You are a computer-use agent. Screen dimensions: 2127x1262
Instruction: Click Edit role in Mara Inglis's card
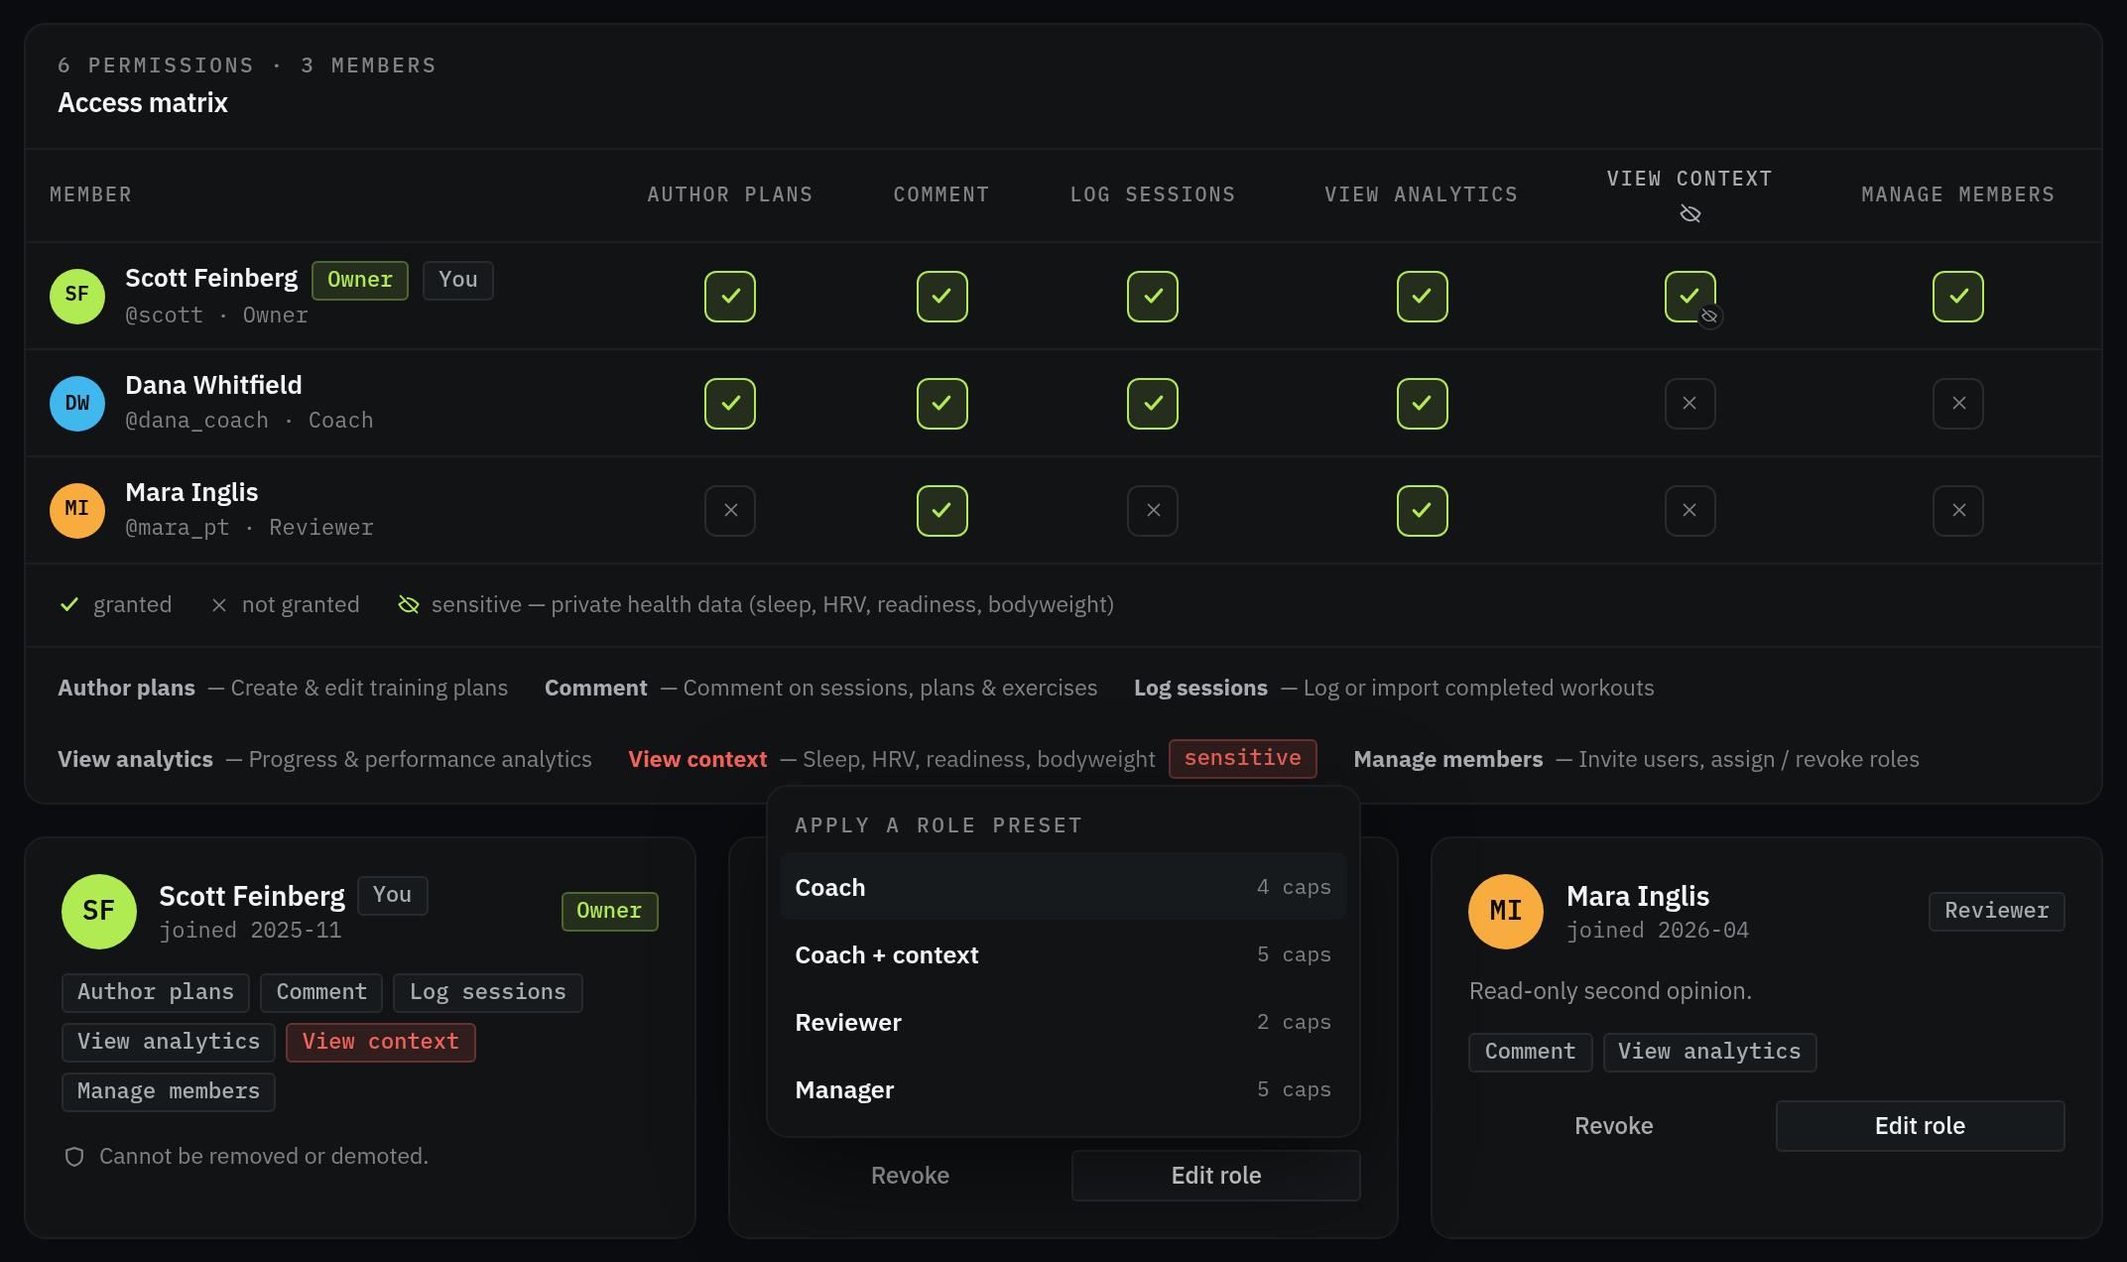(x=1920, y=1125)
